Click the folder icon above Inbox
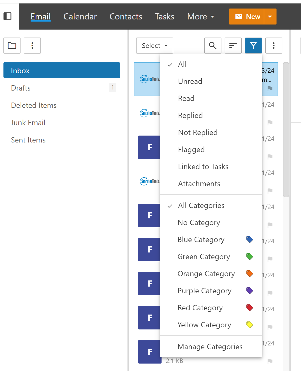301x371 pixels. tap(12, 46)
